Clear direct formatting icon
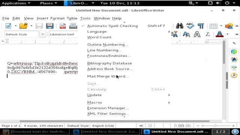Screen dimensions: 240x135 207,34
